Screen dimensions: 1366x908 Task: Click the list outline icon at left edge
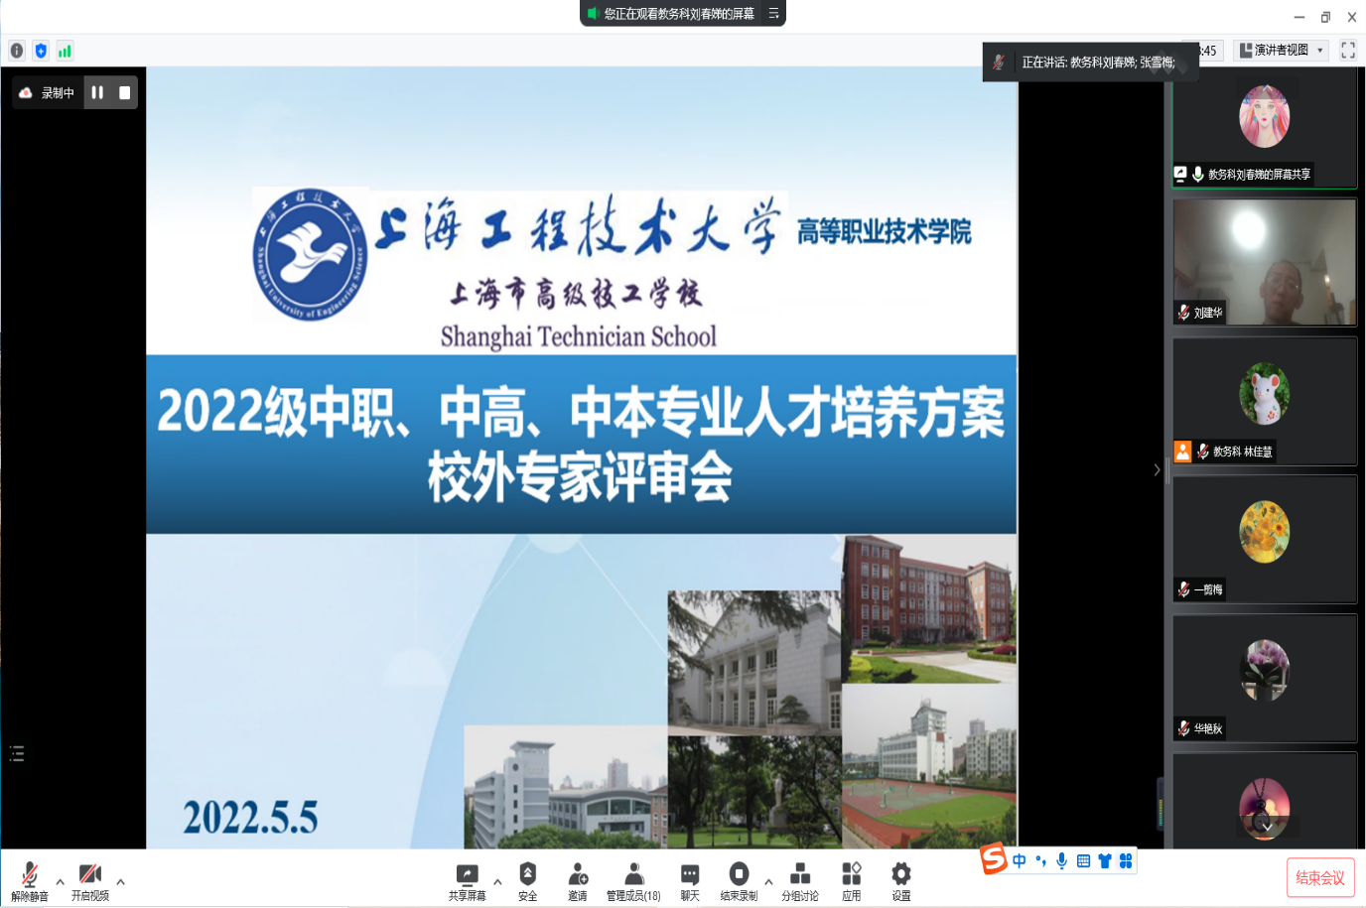(17, 753)
